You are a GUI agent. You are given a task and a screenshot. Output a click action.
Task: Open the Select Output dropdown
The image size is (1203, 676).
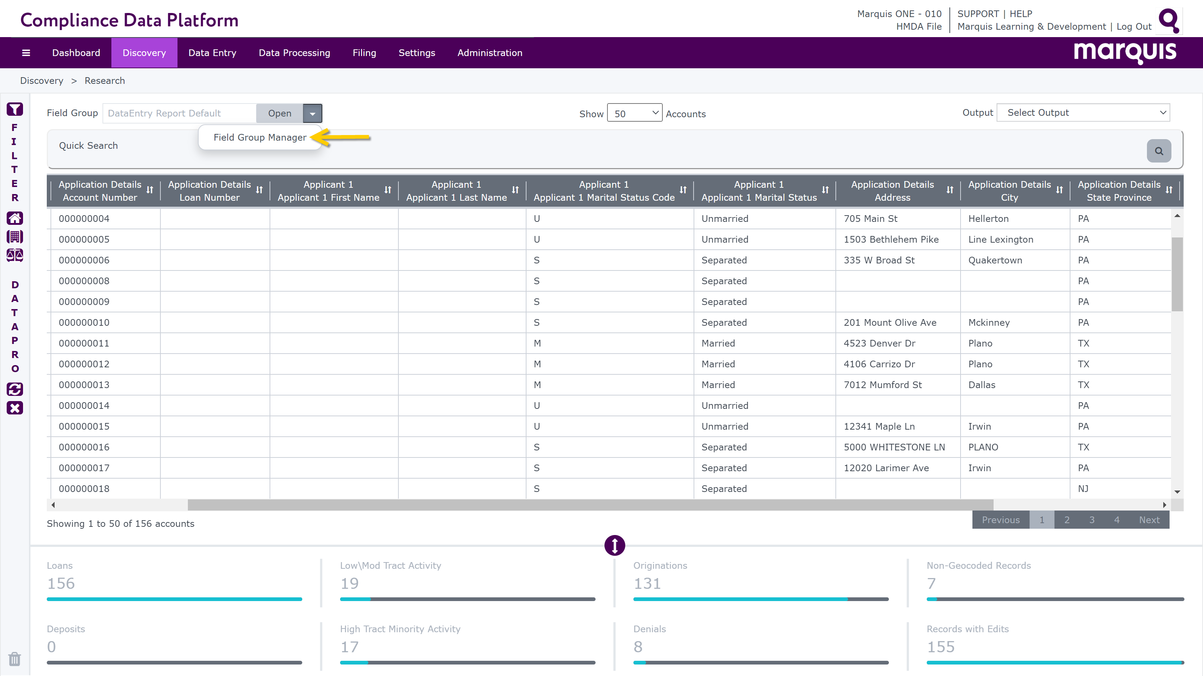1083,112
